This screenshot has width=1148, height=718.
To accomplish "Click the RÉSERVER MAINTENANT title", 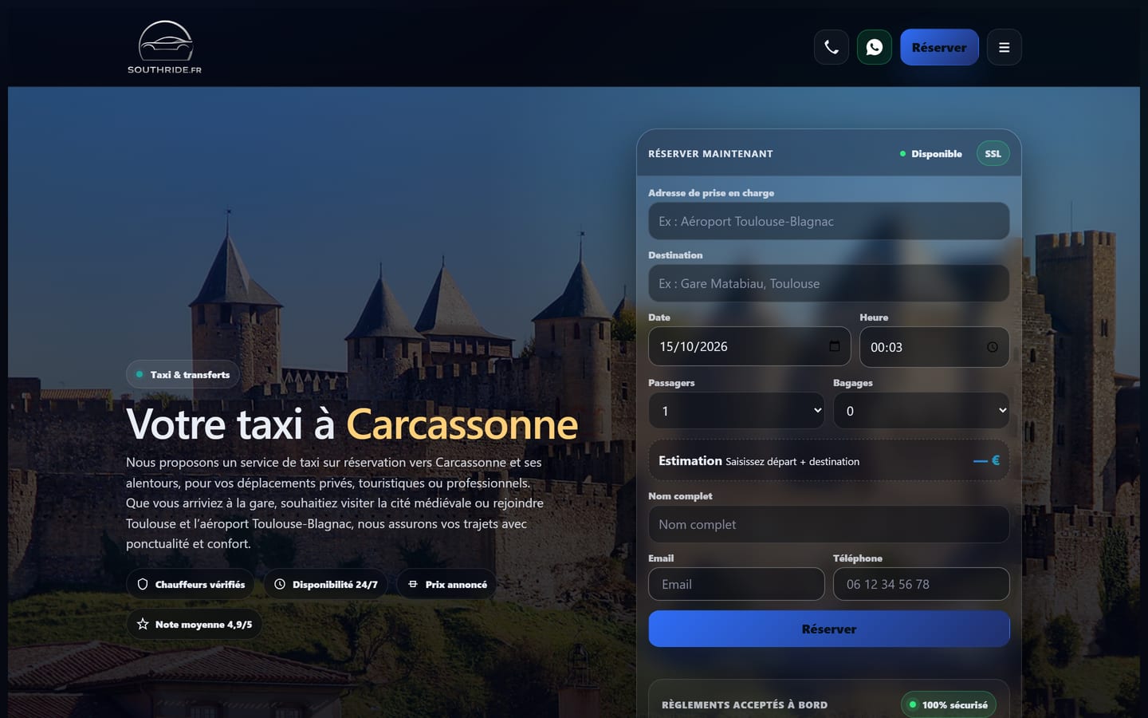I will 710,154.
